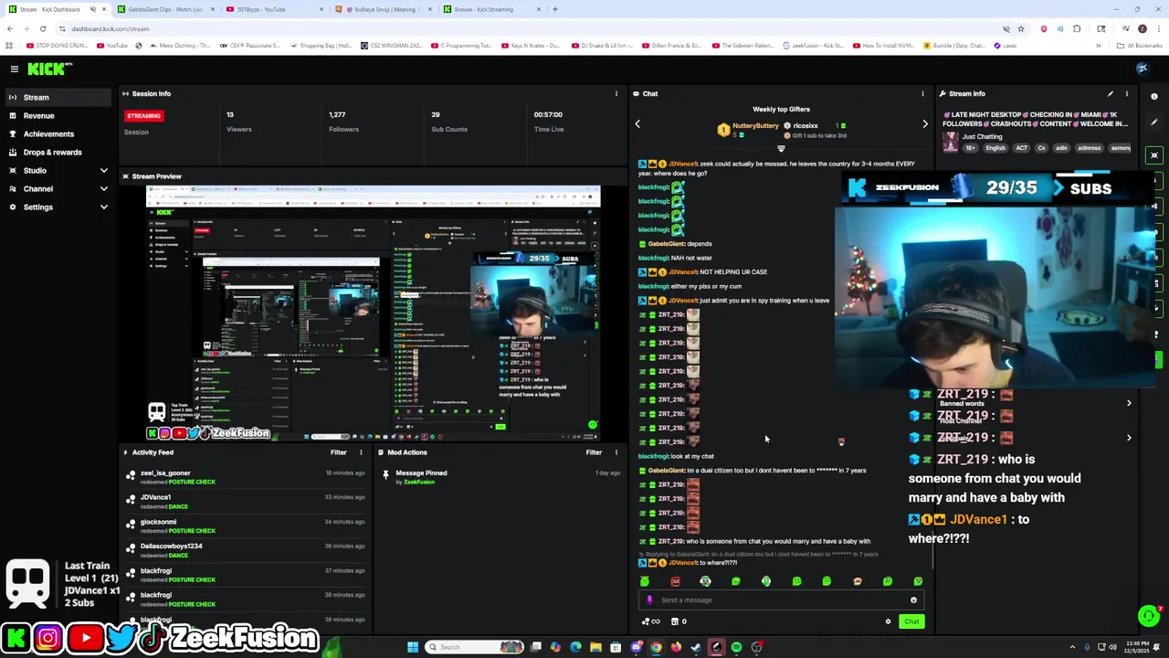Image resolution: width=1169 pixels, height=658 pixels.
Task: Click the gift shop icon below chat input
Action: point(675,621)
